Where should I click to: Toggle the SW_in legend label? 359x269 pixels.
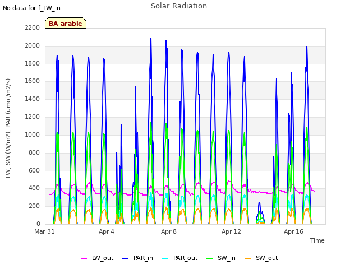click(227, 258)
